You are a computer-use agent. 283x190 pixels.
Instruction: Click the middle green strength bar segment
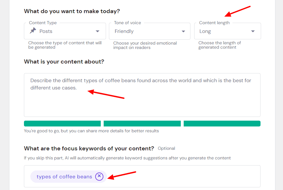point(142,124)
